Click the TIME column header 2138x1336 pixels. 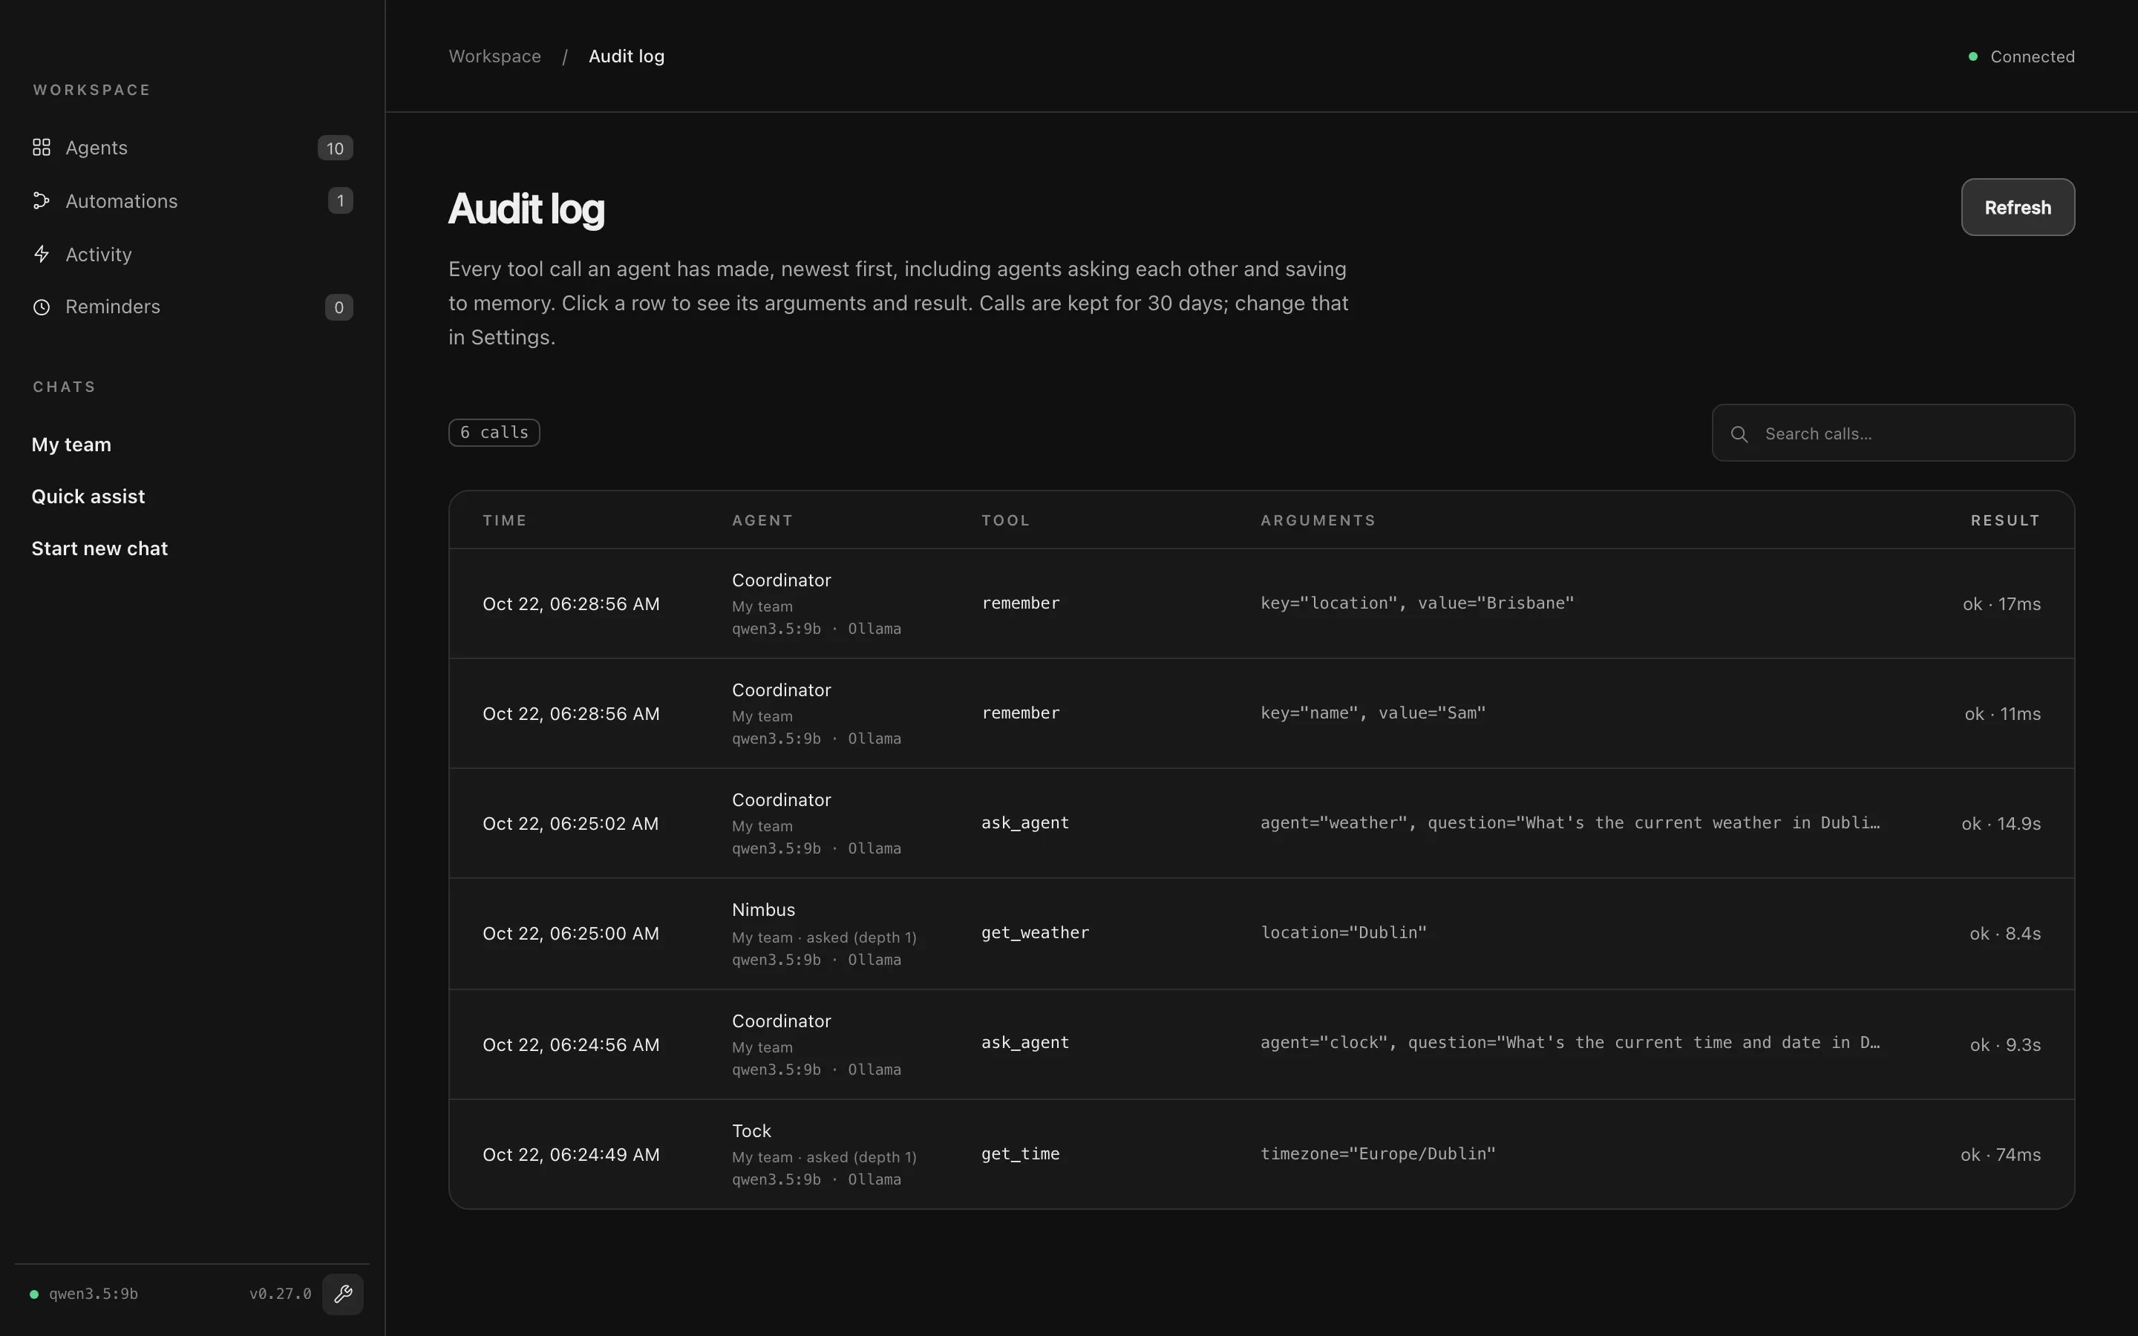[505, 520]
